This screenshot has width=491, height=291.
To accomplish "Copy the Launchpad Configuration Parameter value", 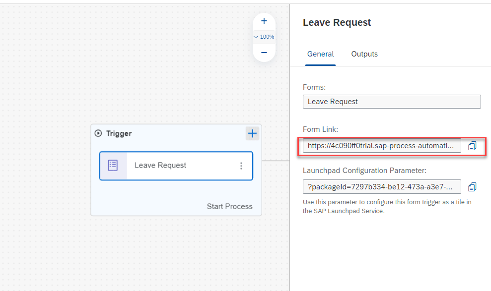I will click(472, 187).
